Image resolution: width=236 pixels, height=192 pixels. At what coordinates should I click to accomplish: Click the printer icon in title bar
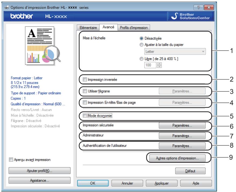click(x=7, y=7)
